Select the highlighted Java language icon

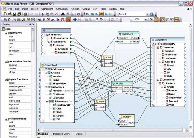pos(102,14)
